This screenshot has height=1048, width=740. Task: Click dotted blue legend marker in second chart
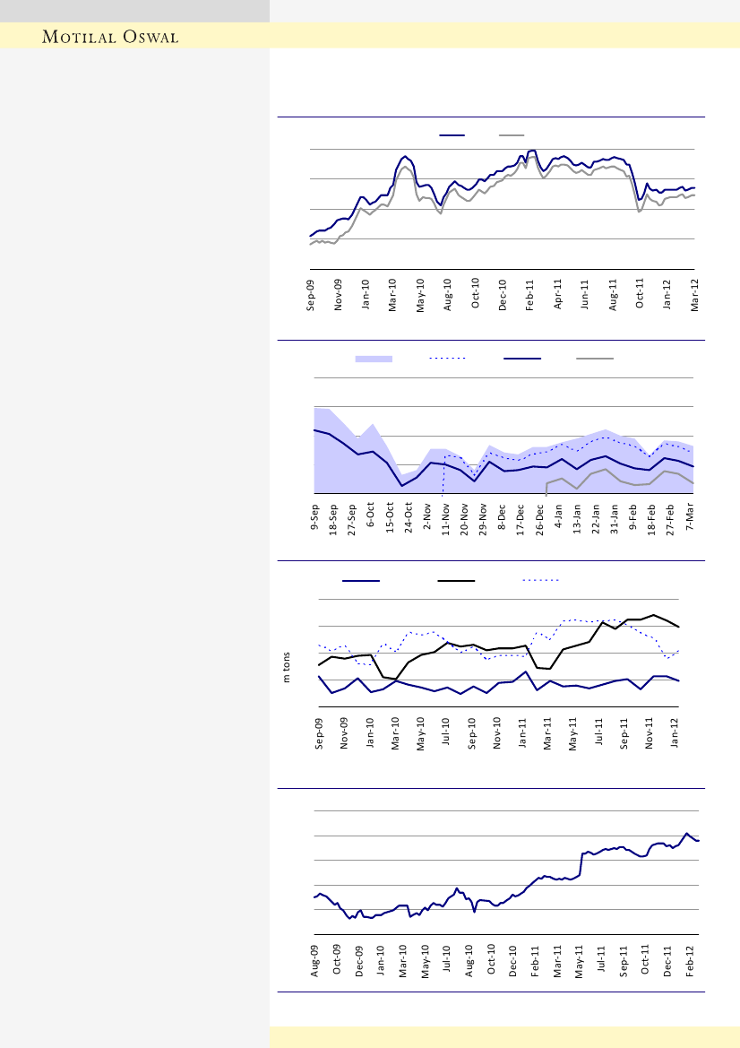point(448,359)
